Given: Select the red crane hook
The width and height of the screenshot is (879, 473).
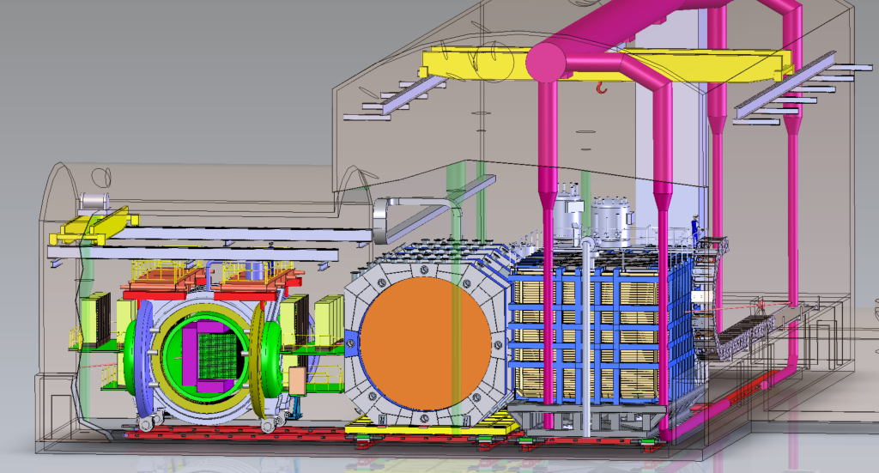Looking at the screenshot, I should pos(601,86).
